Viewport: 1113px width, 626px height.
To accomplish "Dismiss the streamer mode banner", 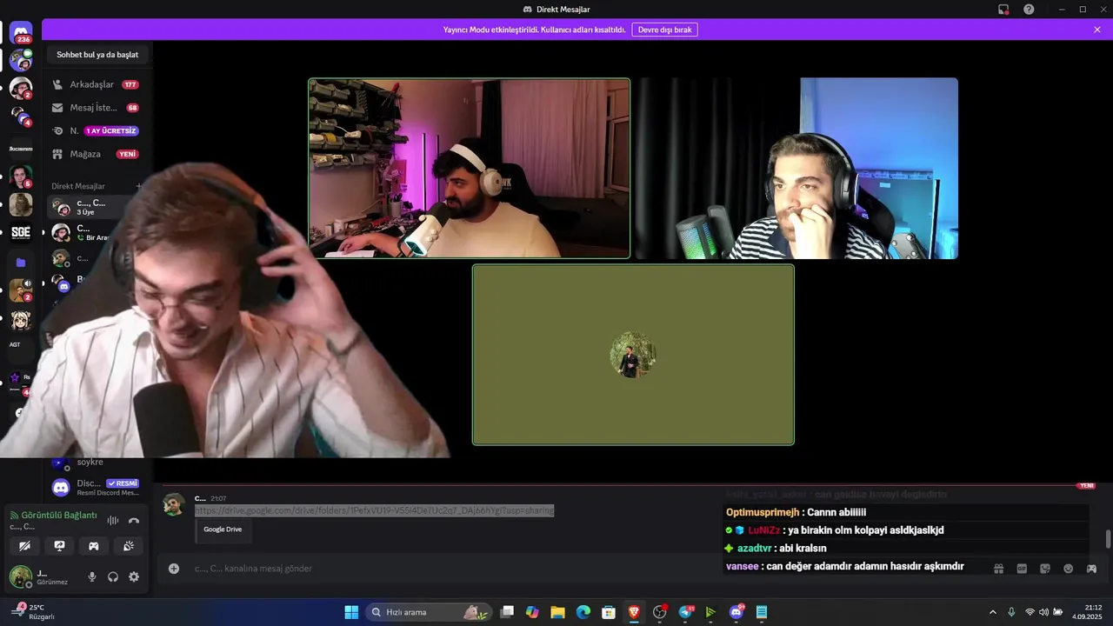I will (1097, 30).
